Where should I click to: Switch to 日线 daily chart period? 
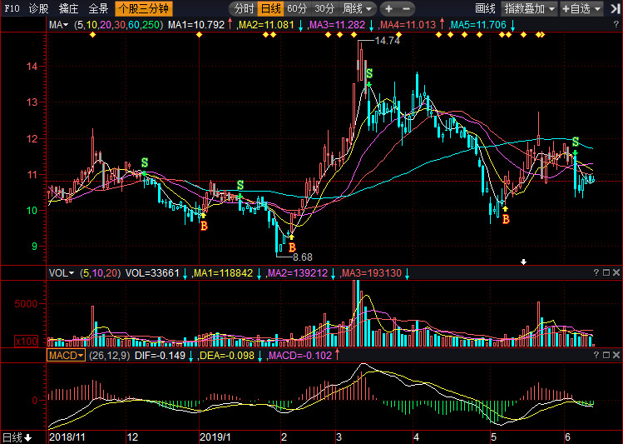(270, 8)
